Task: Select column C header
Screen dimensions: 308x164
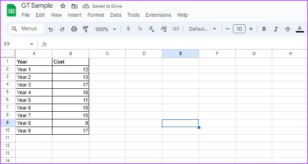Action: [107, 54]
